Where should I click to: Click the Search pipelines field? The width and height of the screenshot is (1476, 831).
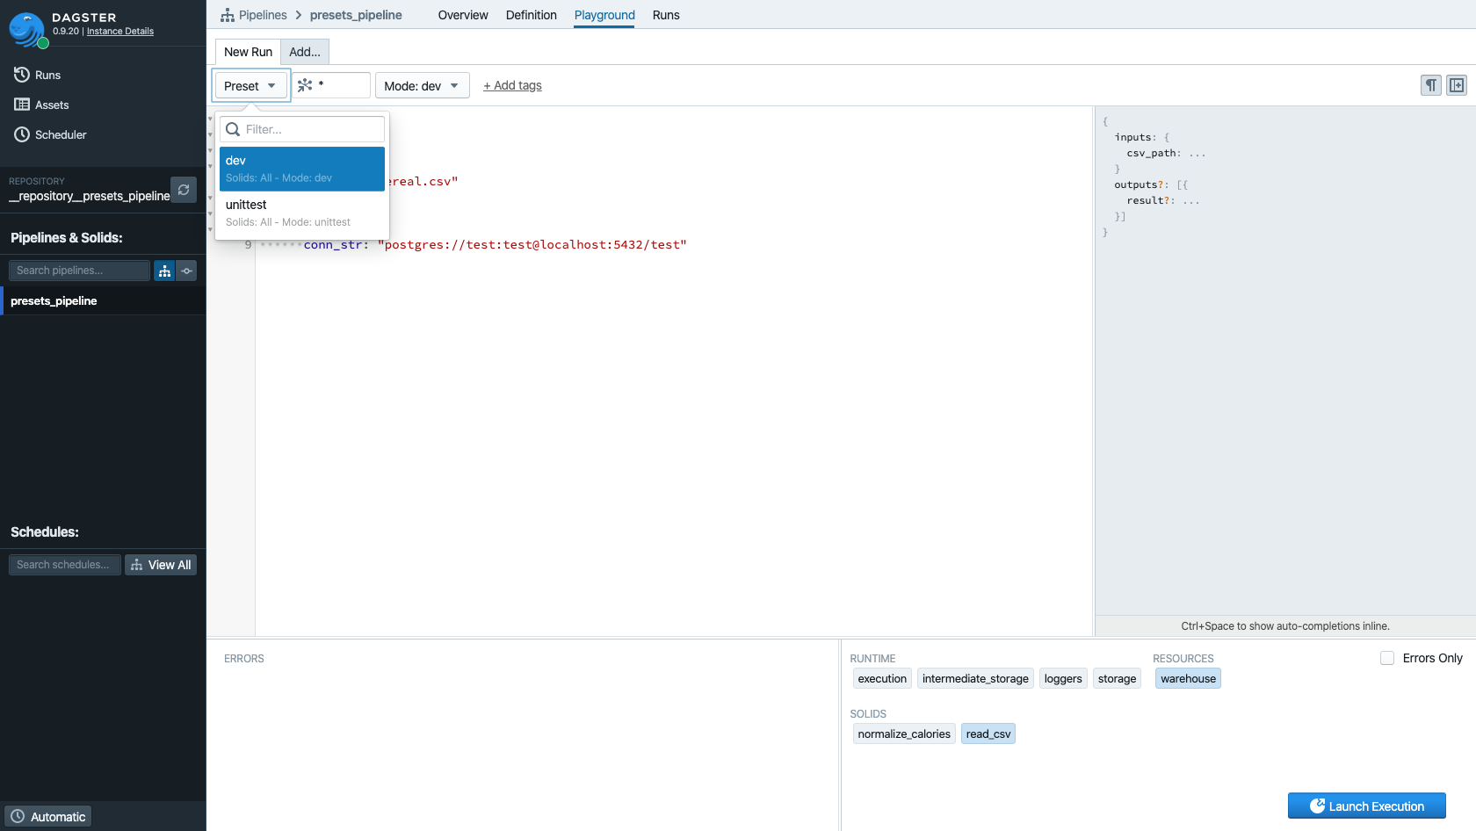point(79,271)
